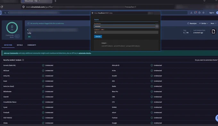The width and height of the screenshot is (218, 126).
Task: Click the Undetected label in the GData row
Action: point(49,123)
